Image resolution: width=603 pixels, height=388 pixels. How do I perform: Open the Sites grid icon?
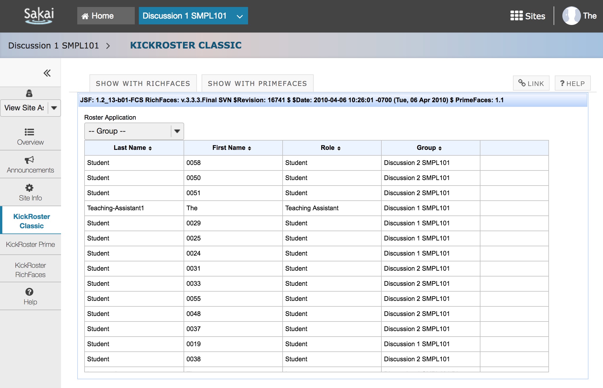click(516, 16)
